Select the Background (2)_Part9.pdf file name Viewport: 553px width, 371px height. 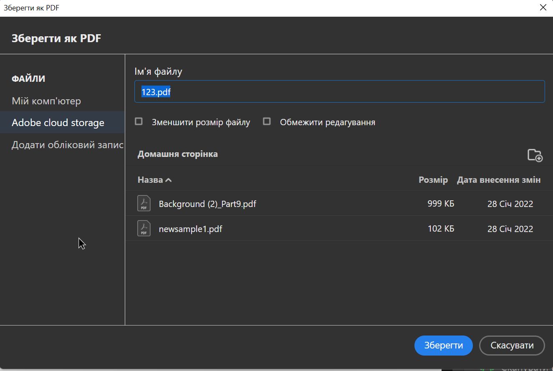pyautogui.click(x=207, y=204)
